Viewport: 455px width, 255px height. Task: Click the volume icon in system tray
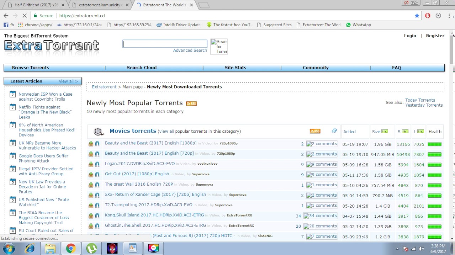pos(422,249)
